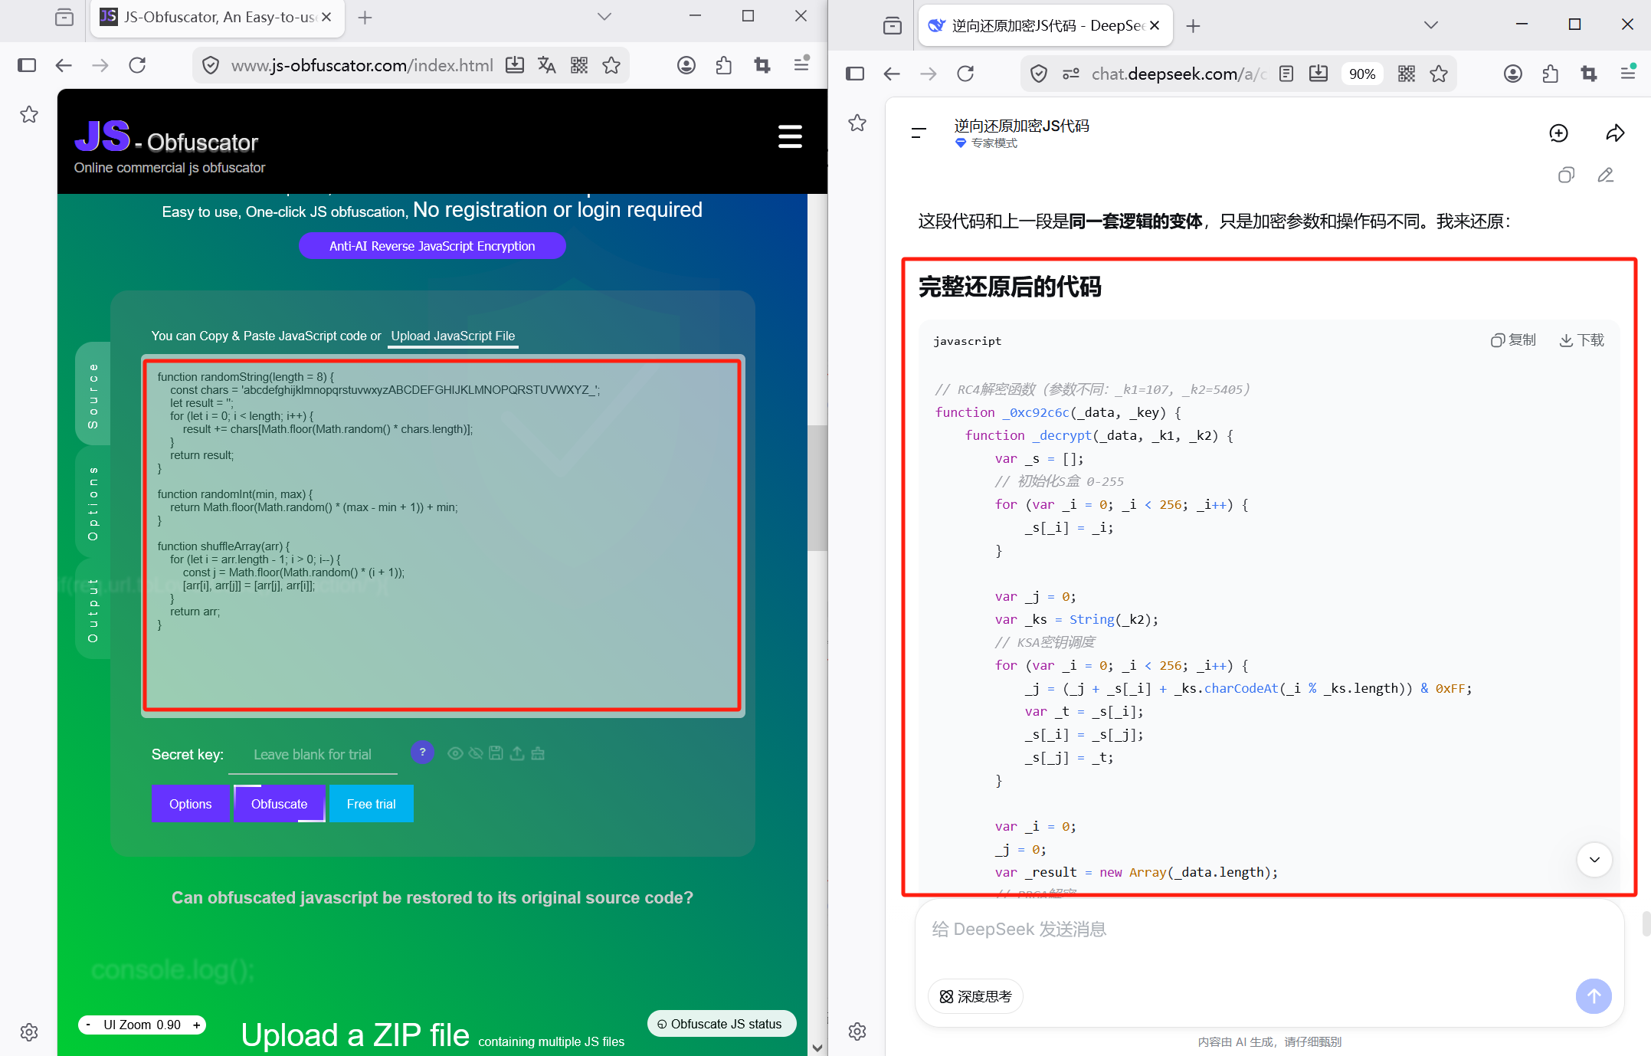Image resolution: width=1651 pixels, height=1056 pixels.
Task: Open hamburger menu on JS-Obfuscator page
Action: (x=790, y=136)
